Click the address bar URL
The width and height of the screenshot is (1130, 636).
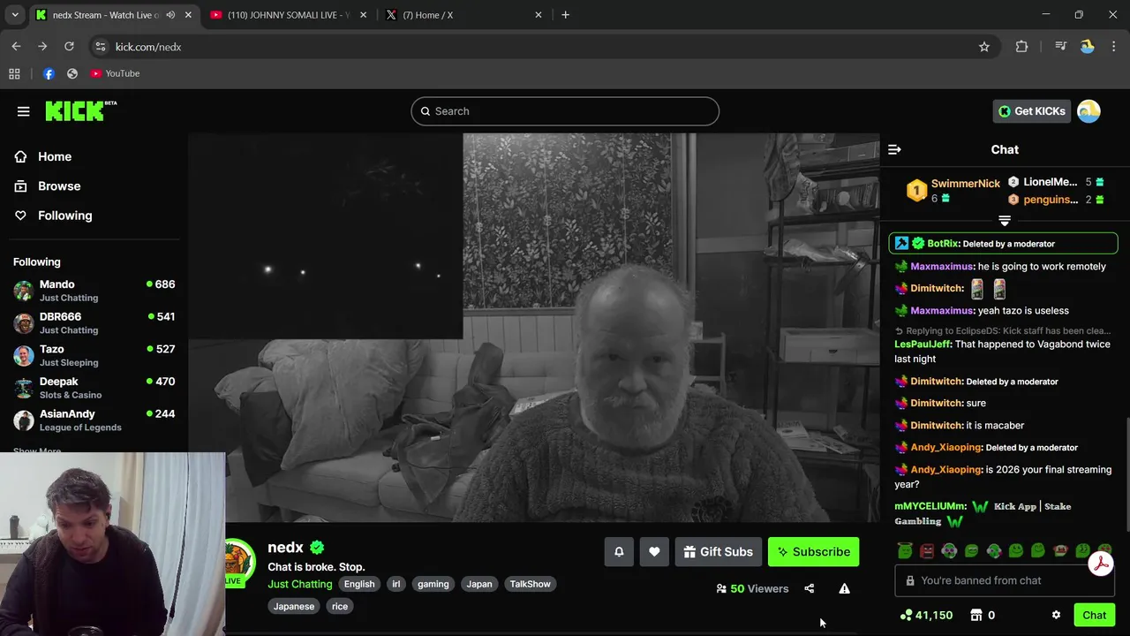coord(148,47)
